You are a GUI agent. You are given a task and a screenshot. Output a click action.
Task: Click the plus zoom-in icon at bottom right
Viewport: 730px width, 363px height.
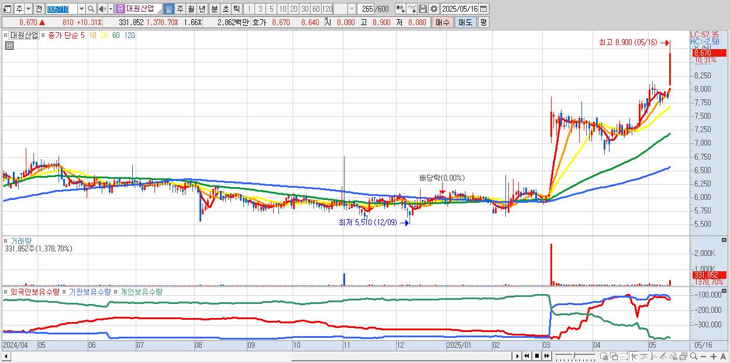coord(714,356)
